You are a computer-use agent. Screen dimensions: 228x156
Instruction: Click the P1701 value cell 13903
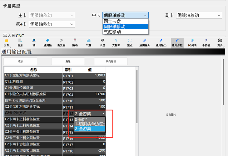(x=90, y=76)
